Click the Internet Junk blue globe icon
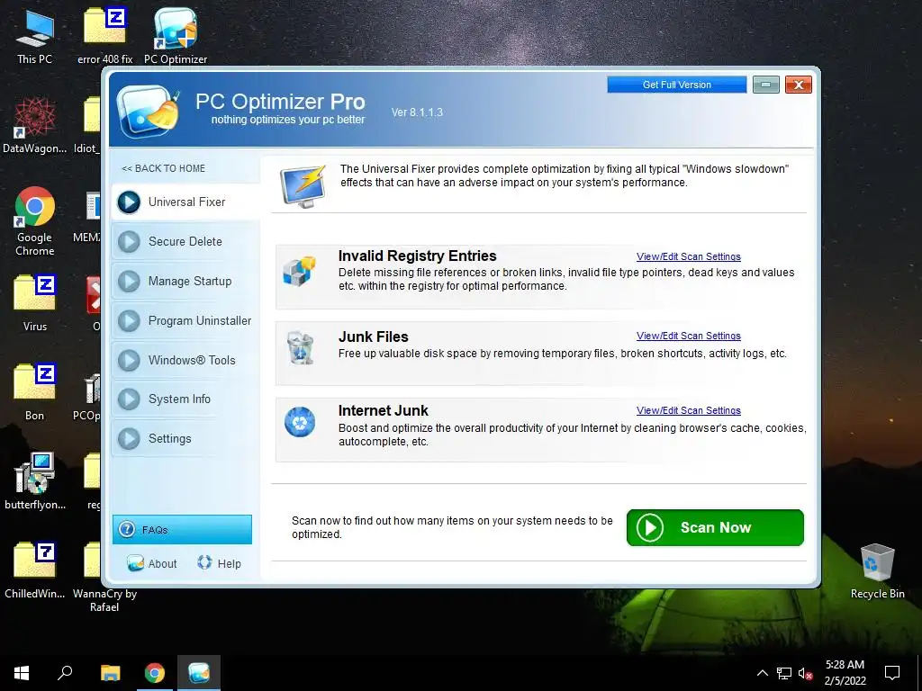The image size is (922, 691). click(x=300, y=422)
